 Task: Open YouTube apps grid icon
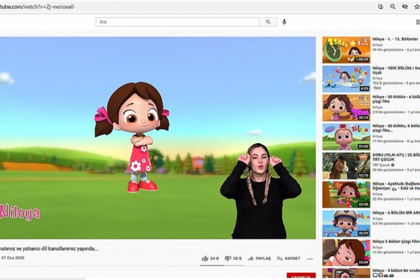click(418, 22)
